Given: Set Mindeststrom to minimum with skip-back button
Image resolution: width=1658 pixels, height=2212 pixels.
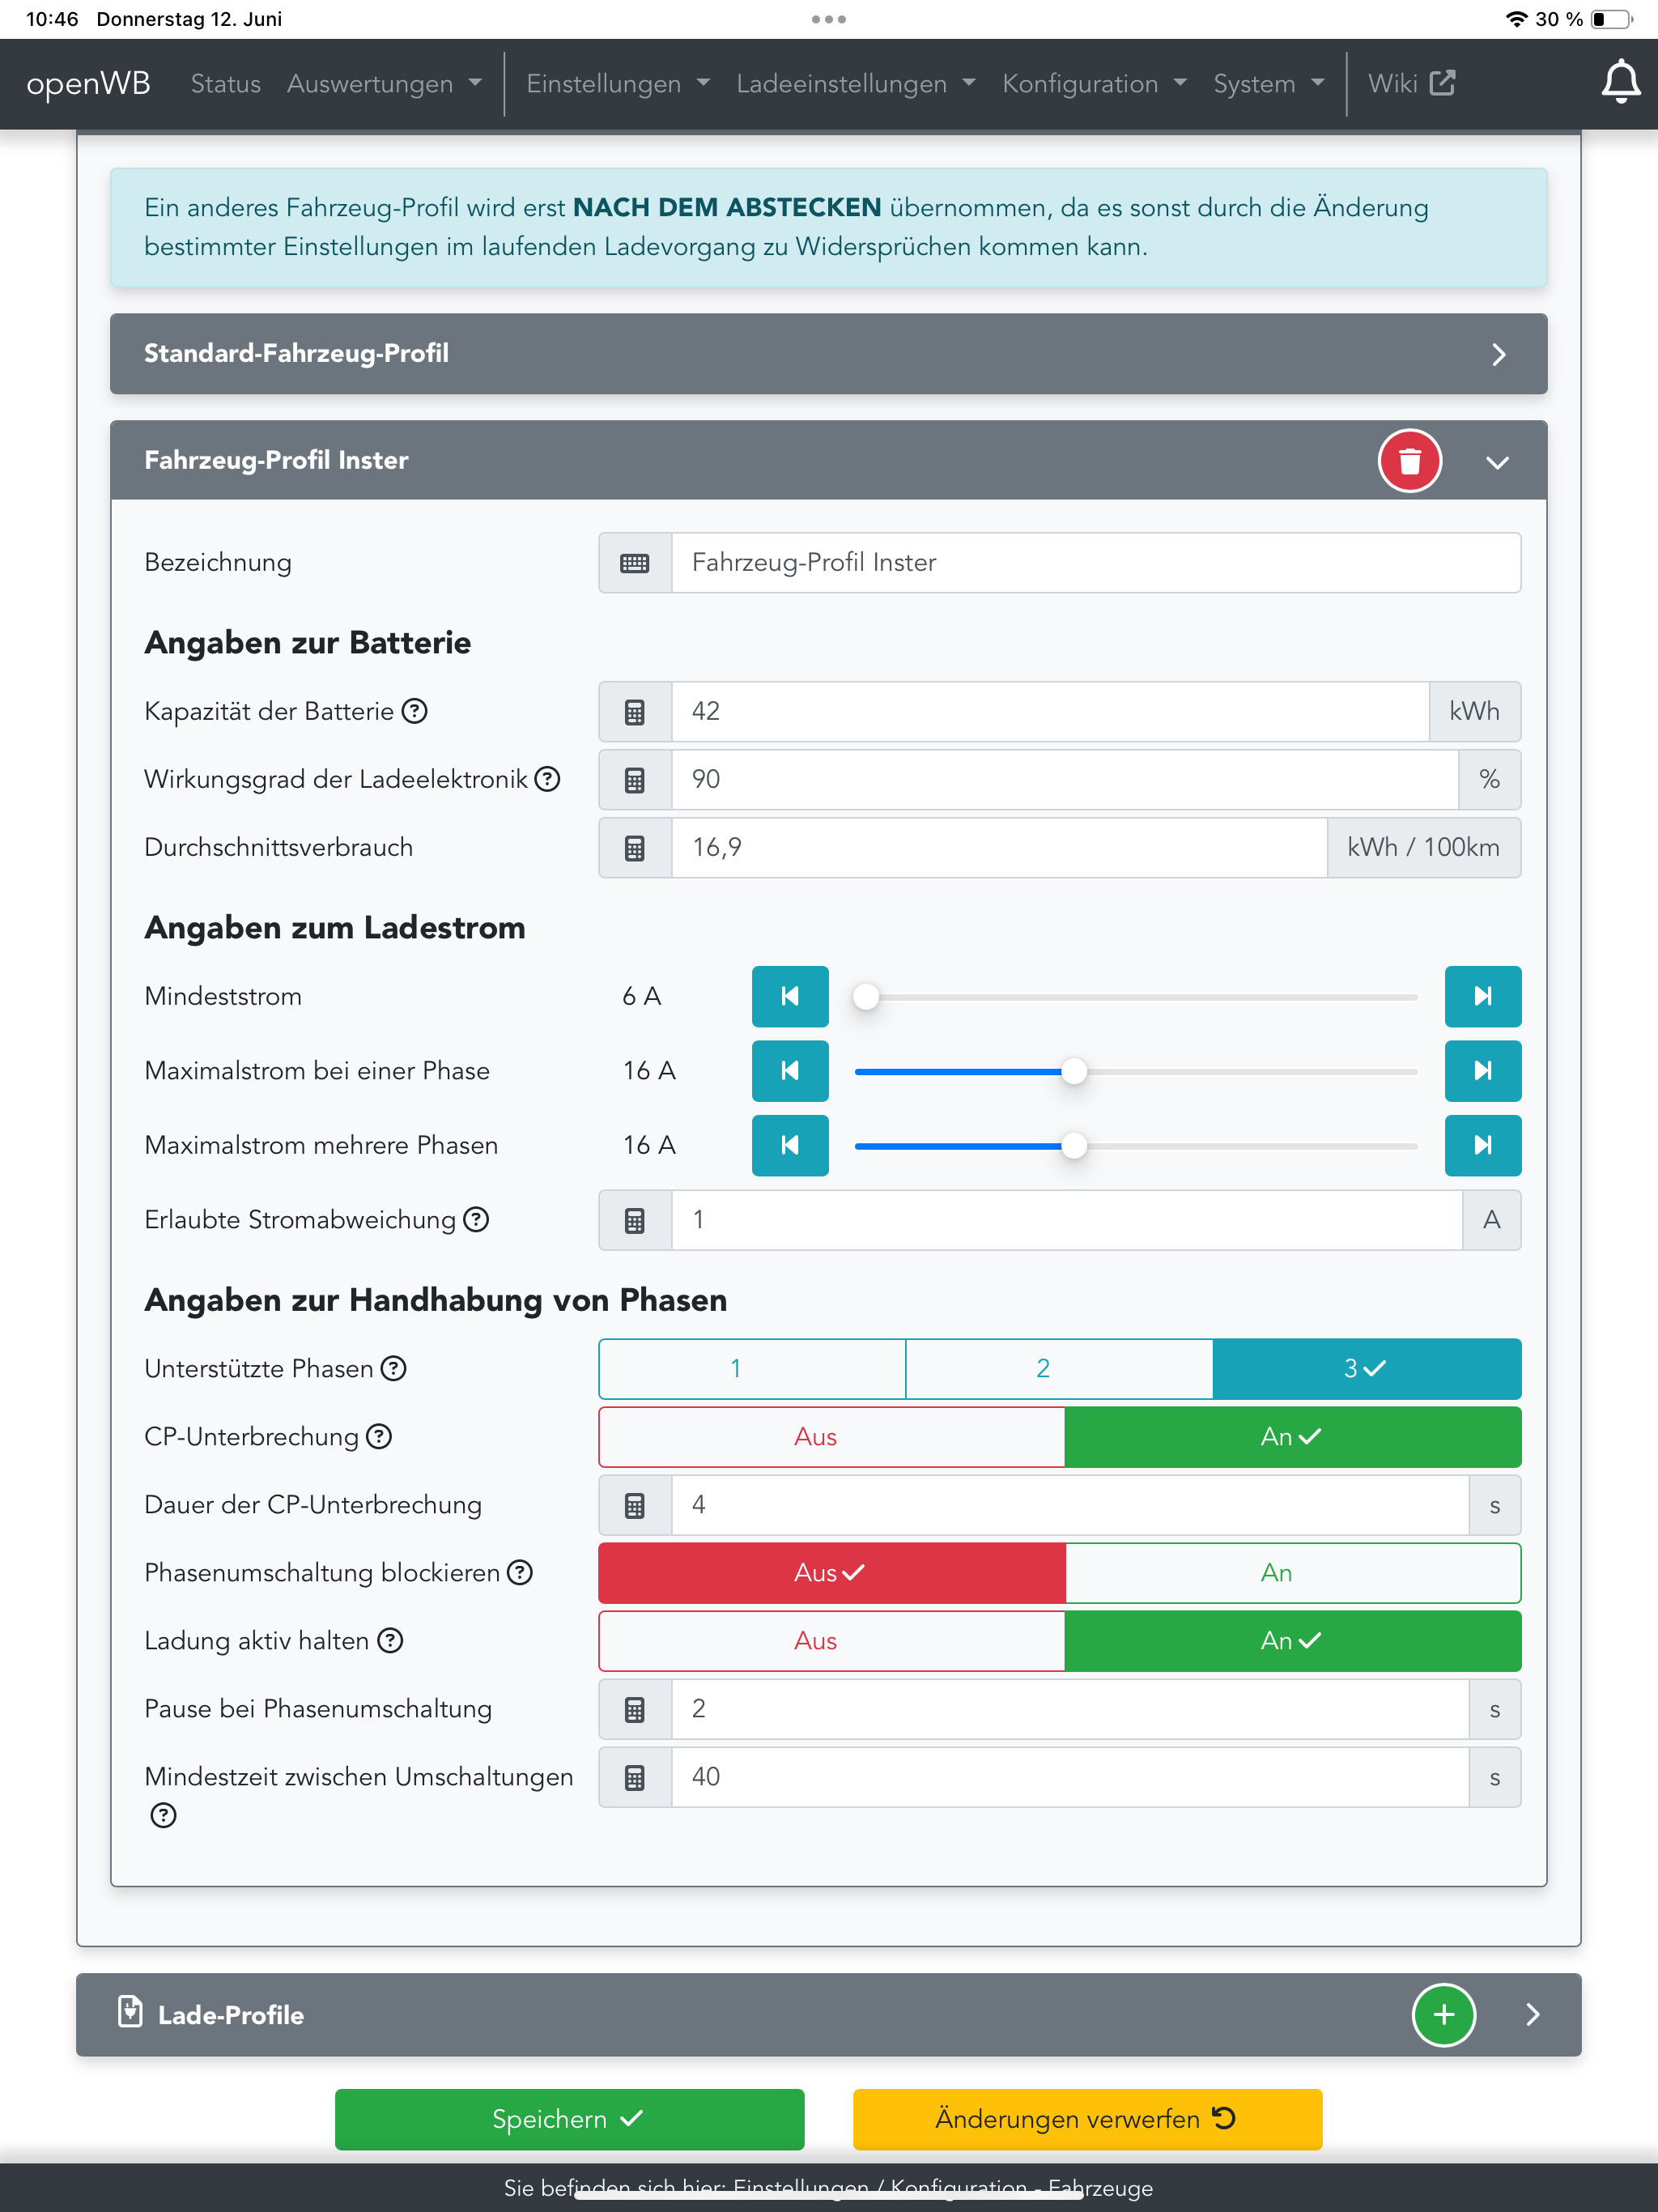Looking at the screenshot, I should pos(789,996).
